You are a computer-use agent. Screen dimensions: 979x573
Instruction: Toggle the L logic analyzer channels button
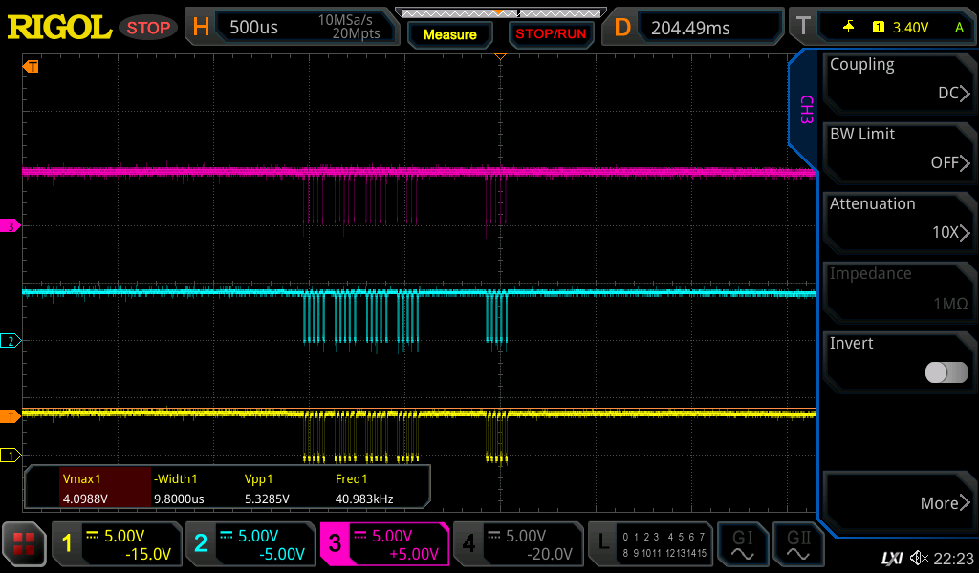pyautogui.click(x=650, y=544)
